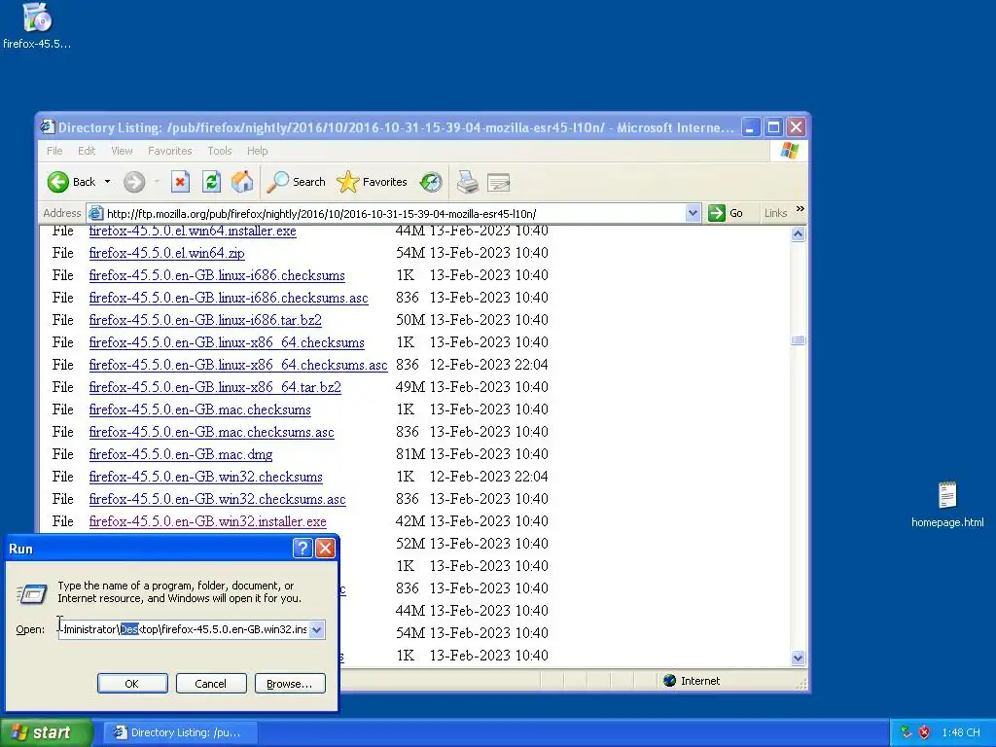The width and height of the screenshot is (996, 747).
Task: Download firefox-45.5.0.en-GB.linux-x86_64.tar.bz2
Action: coord(215,387)
